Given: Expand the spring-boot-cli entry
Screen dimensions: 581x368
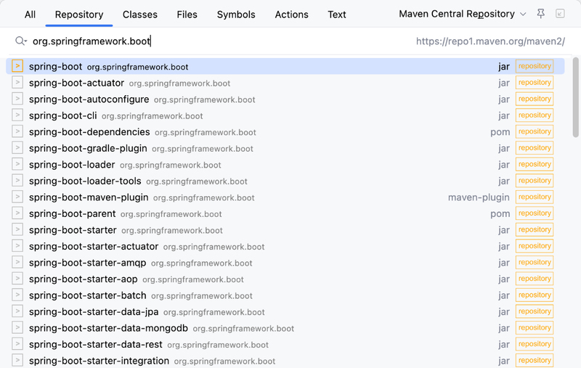Looking at the screenshot, I should pos(17,115).
